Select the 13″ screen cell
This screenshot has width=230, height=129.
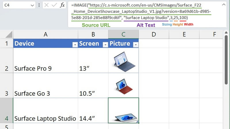pos(93,60)
